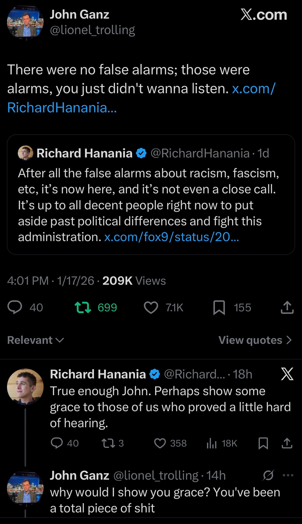This screenshot has width=302, height=524.
Task: Open John Ganz's profile picture at top
Action: tap(25, 22)
